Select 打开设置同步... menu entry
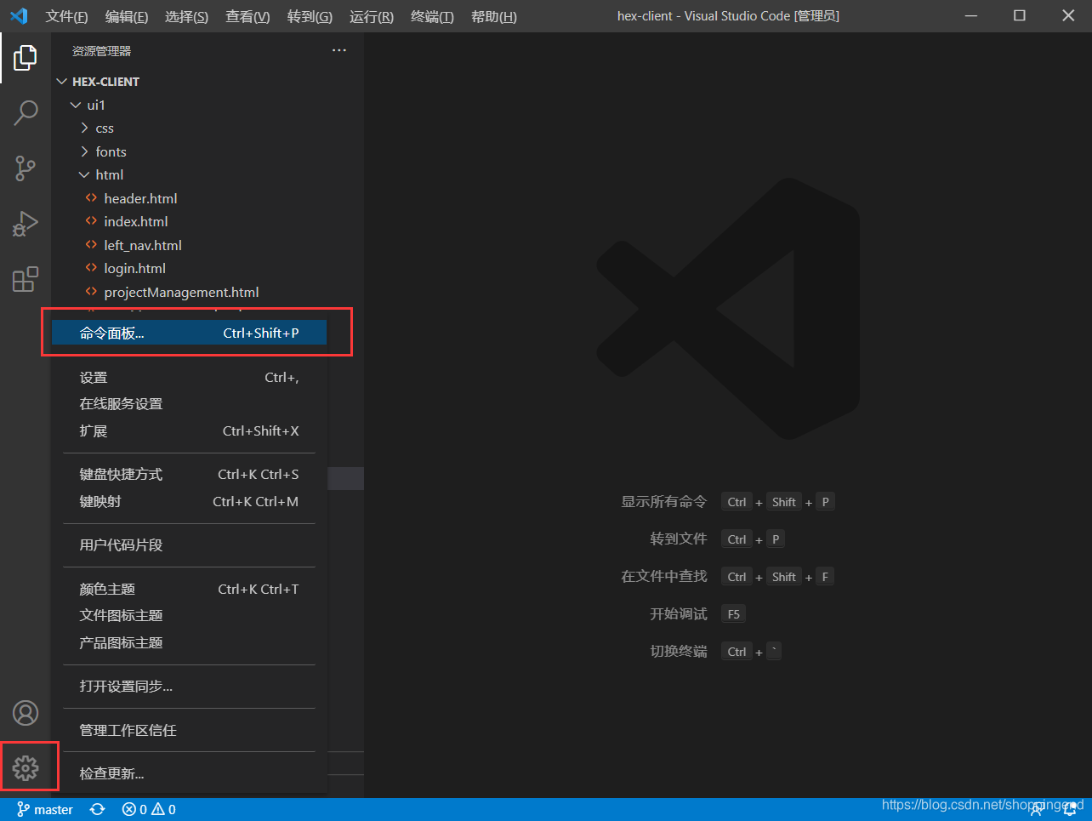 pos(189,686)
